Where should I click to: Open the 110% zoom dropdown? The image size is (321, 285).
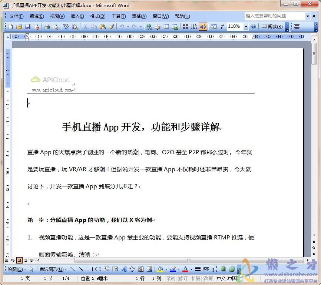click(246, 27)
